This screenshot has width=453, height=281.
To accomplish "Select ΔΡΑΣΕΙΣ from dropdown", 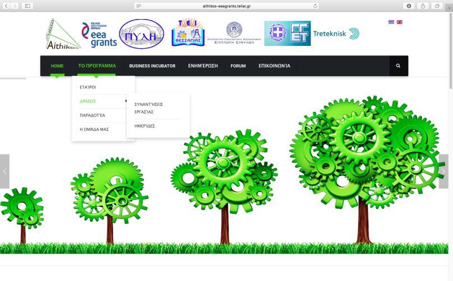I will click(88, 101).
